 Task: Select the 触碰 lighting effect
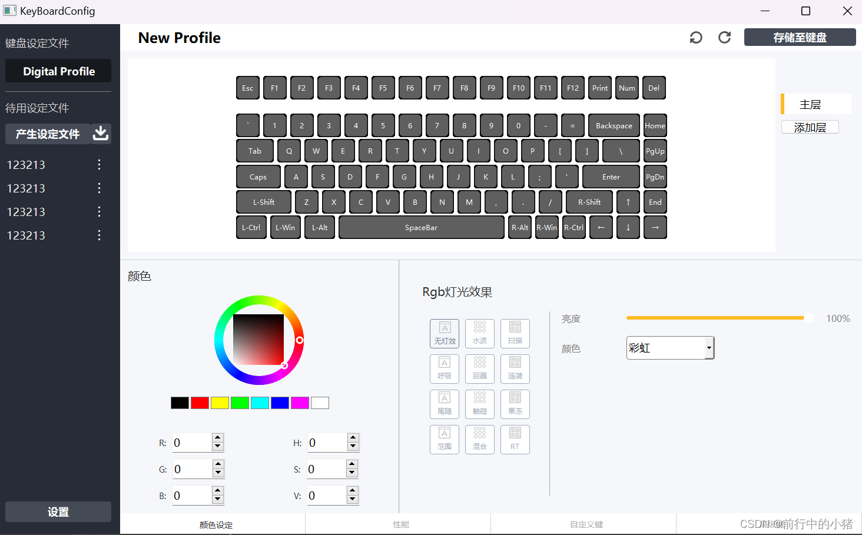pos(480,404)
